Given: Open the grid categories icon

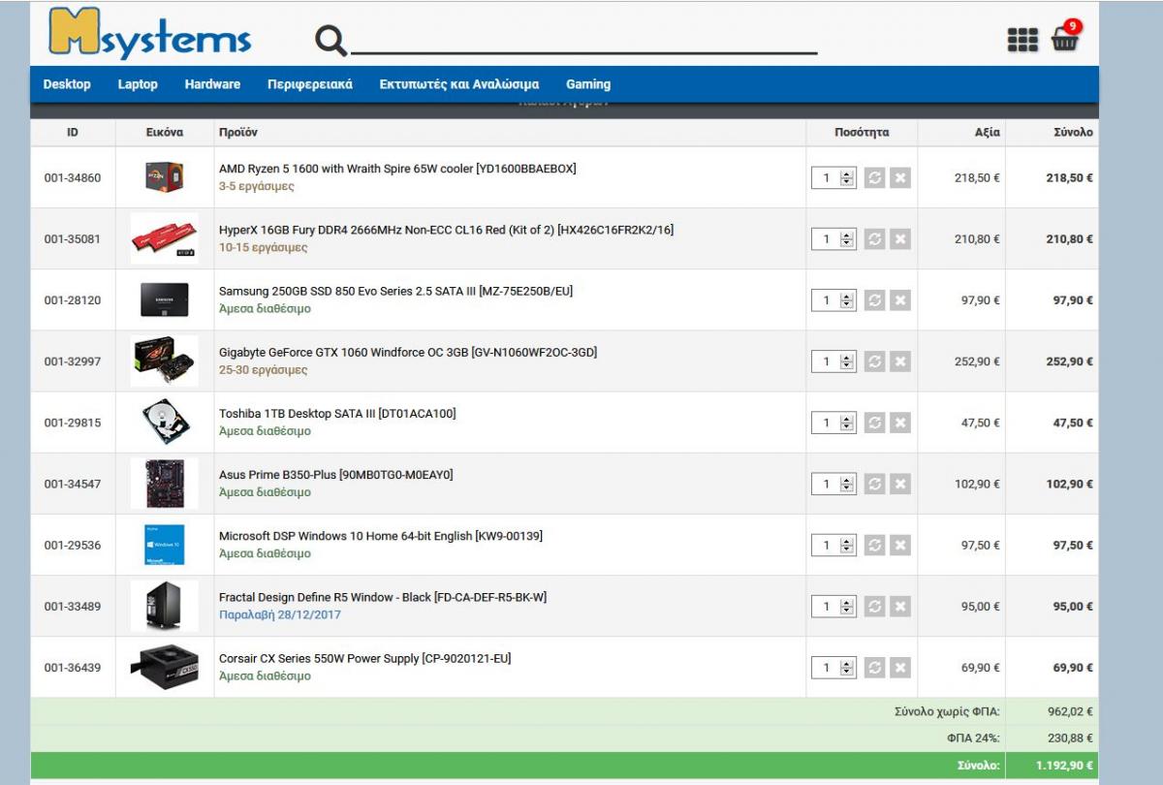Looking at the screenshot, I should [1022, 40].
